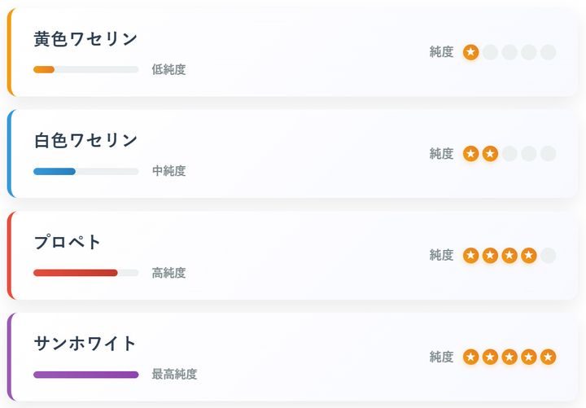
Task: Click the fifth empty star of 黄色ワセリン
Action: 549,52
